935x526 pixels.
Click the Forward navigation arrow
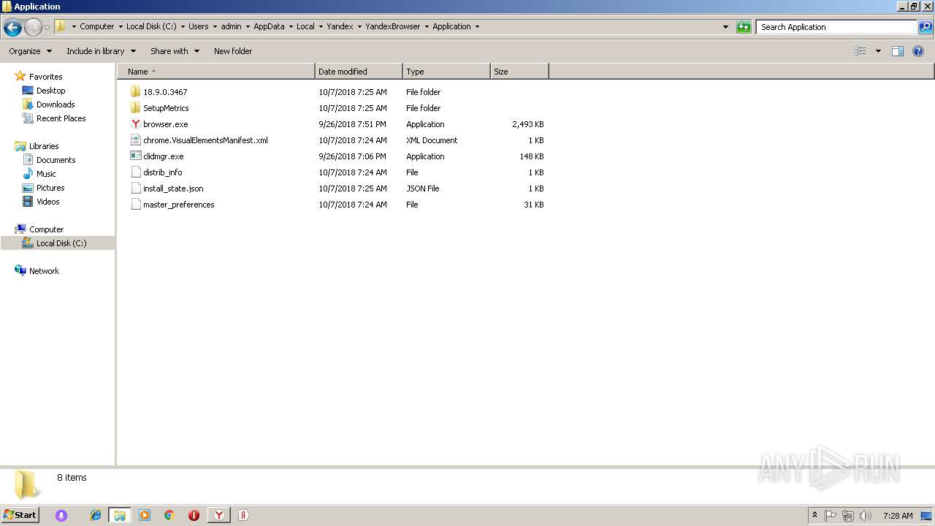pos(33,27)
